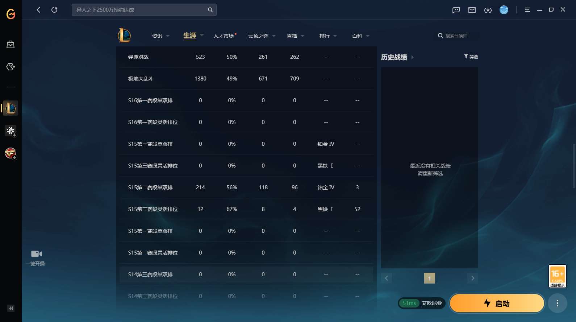
Task: Open more options three-dot button
Action: (558, 303)
